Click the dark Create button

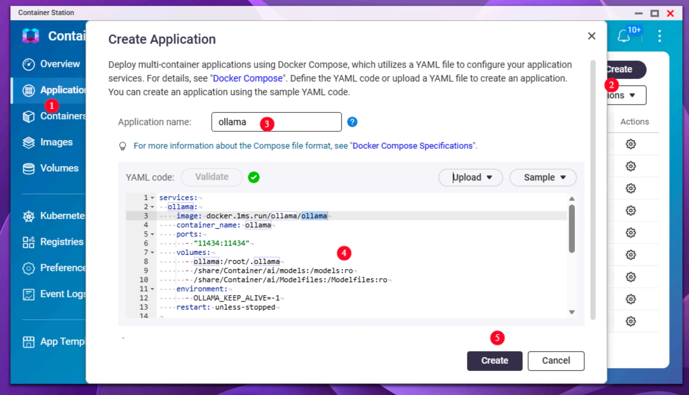click(x=495, y=361)
